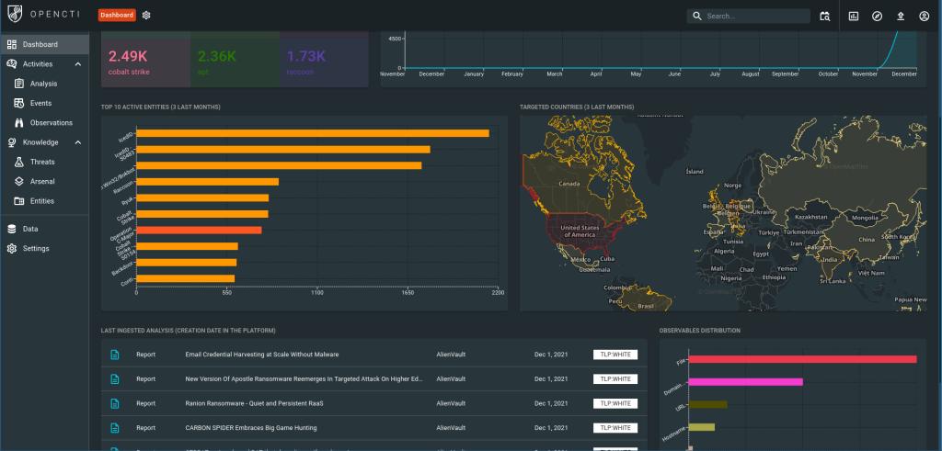Image resolution: width=942 pixels, height=451 pixels.
Task: Click the Entities sidebar icon
Action: pyautogui.click(x=18, y=201)
